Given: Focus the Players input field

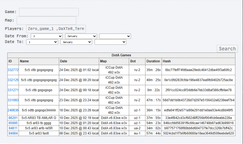Looking at the screenshot, I should point(56,29).
